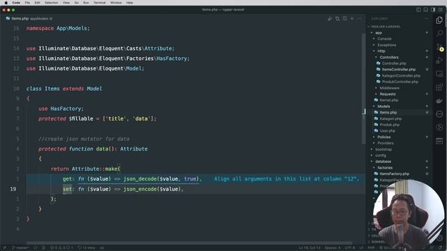Click the 'Align all arguments' inline hint
This screenshot has width=447, height=251.
(286, 179)
